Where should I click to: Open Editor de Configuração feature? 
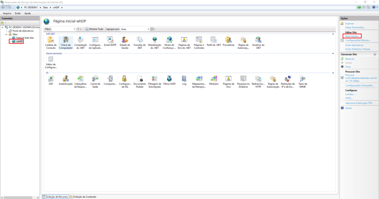(51, 62)
